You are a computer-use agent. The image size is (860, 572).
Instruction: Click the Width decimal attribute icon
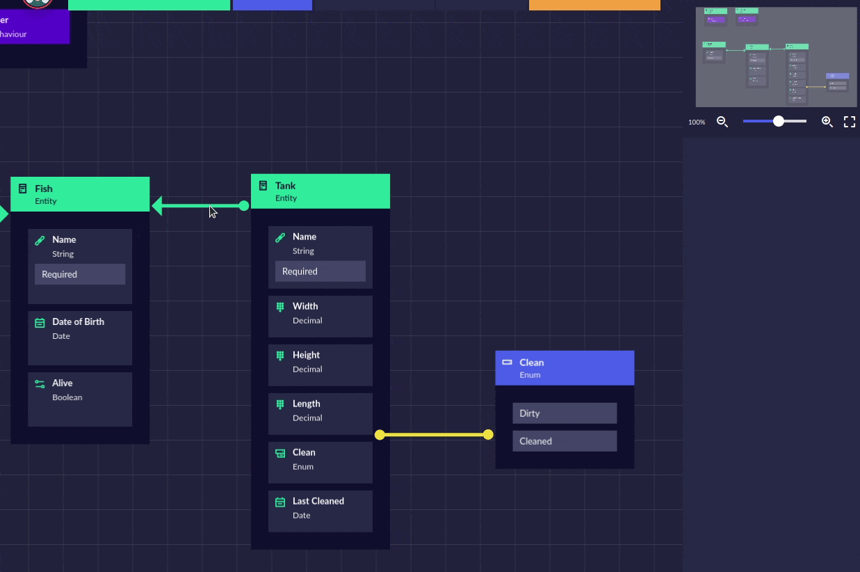pyautogui.click(x=280, y=307)
